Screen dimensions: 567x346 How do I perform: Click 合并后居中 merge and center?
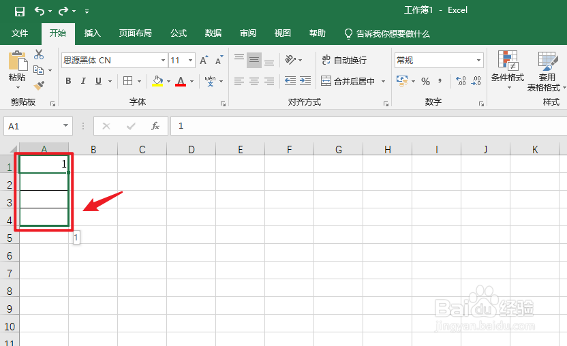click(348, 81)
